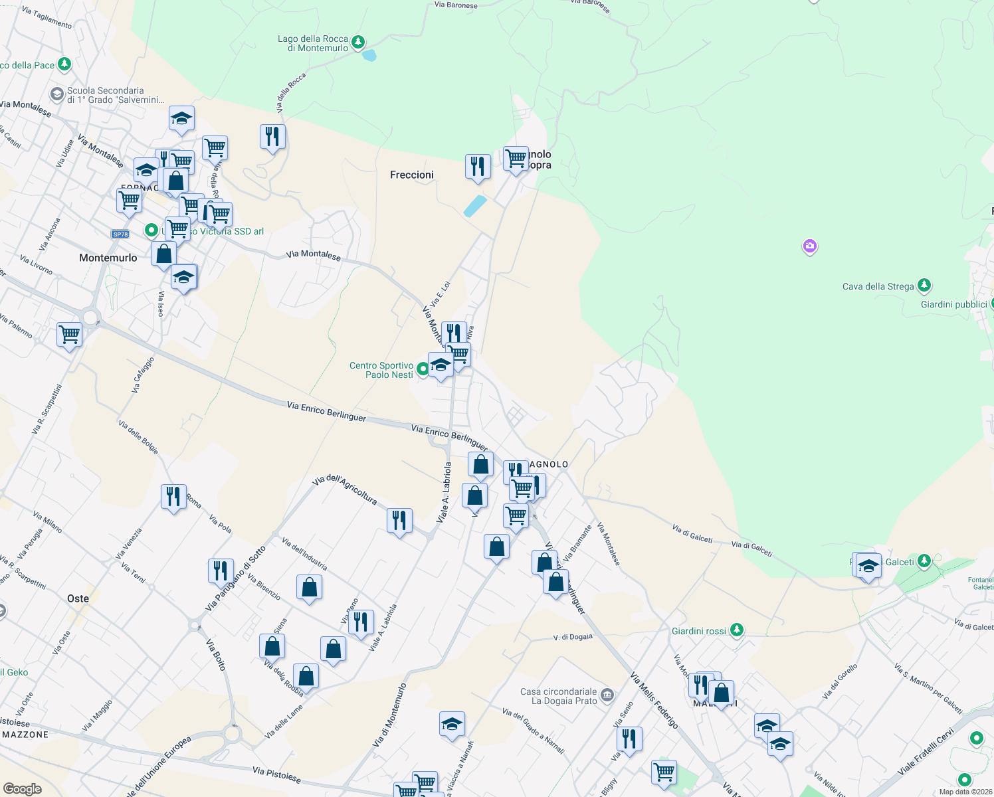The height and width of the screenshot is (797, 994).
Task: Click the SP78 route badge
Action: (121, 234)
